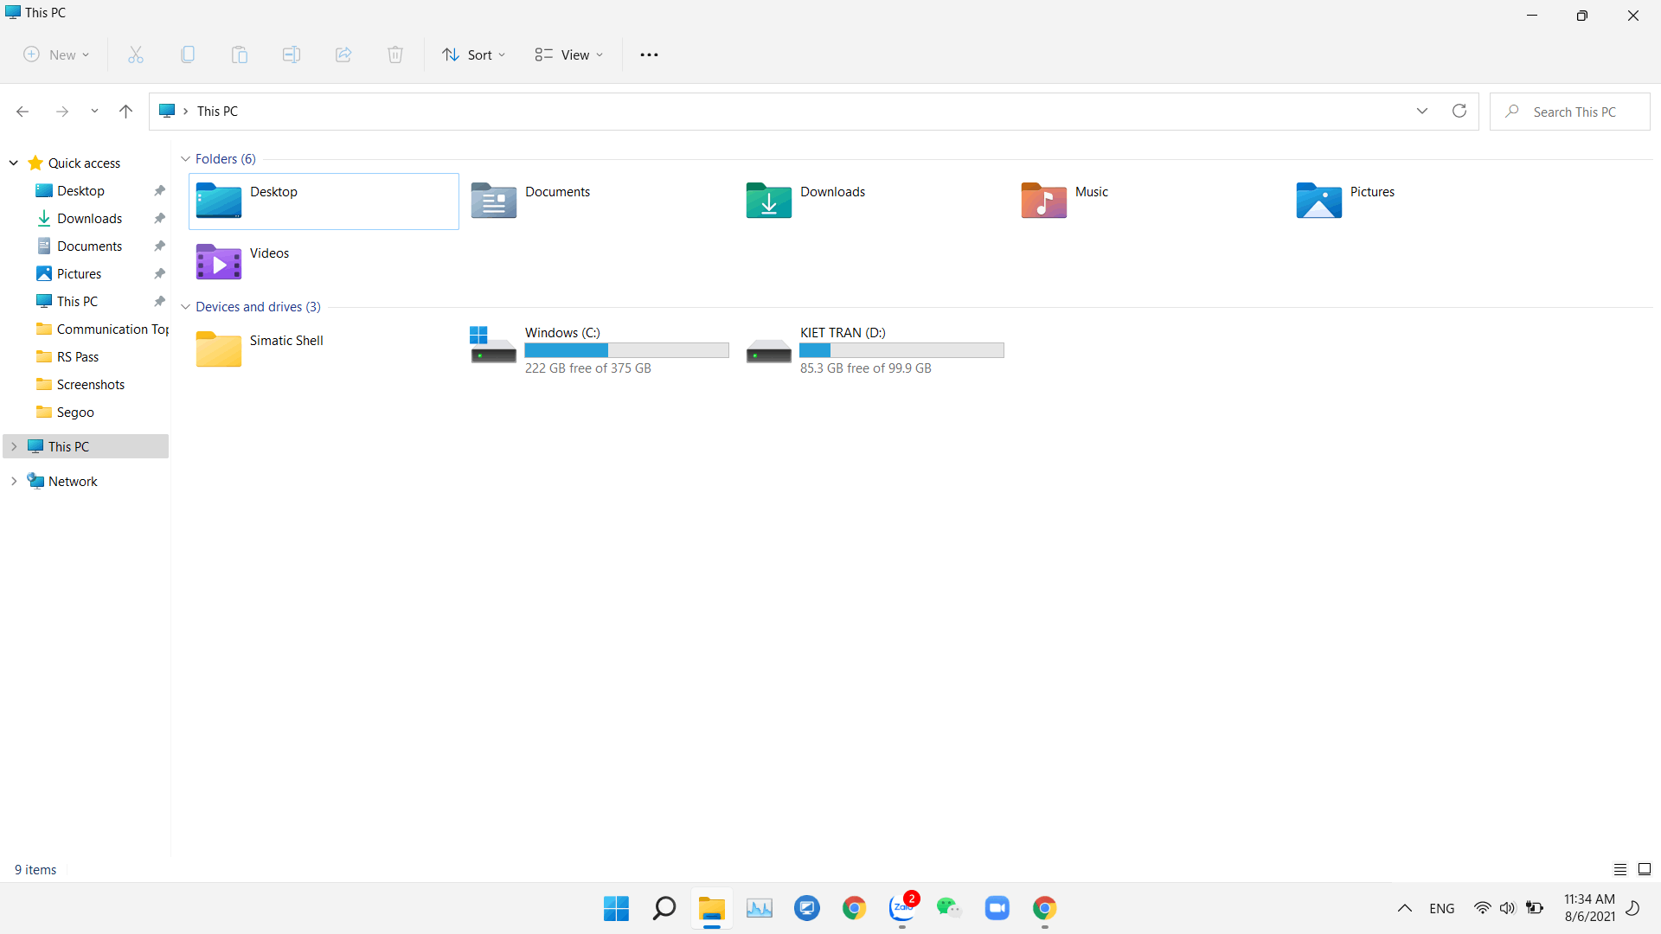Click the Rename icon in toolbar

pyautogui.click(x=292, y=54)
